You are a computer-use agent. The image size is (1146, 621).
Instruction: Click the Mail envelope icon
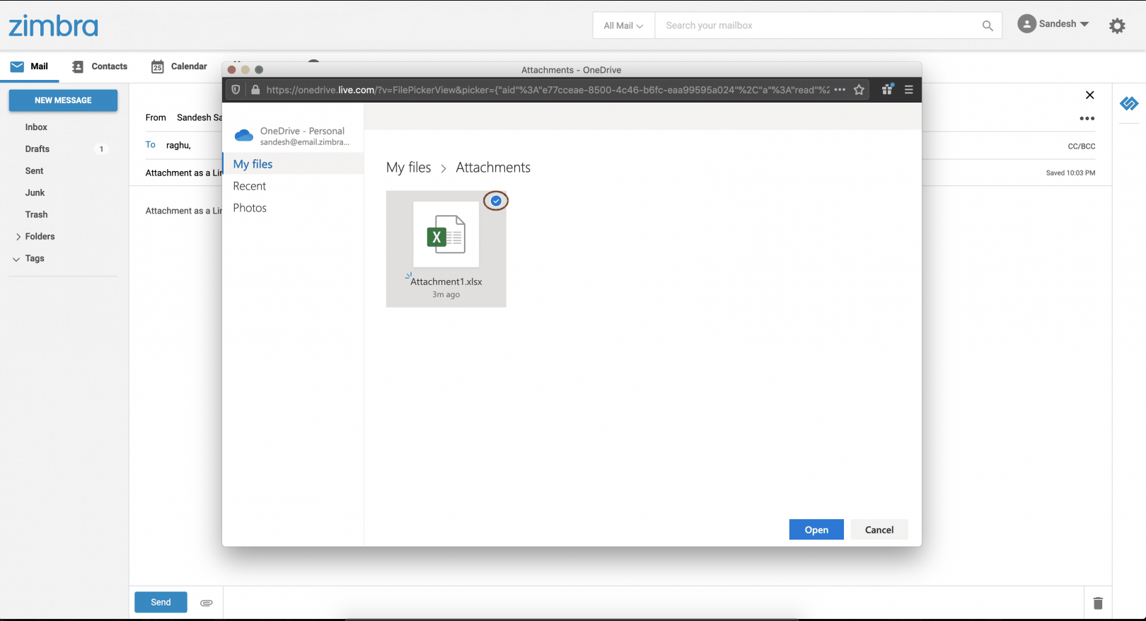tap(17, 66)
